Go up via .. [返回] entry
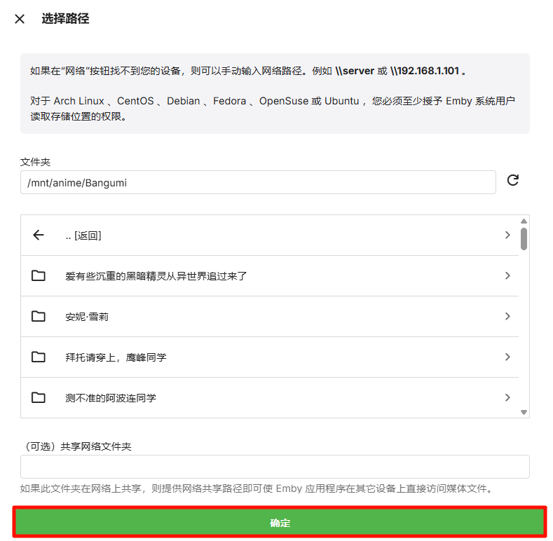553x541 pixels. [83, 235]
